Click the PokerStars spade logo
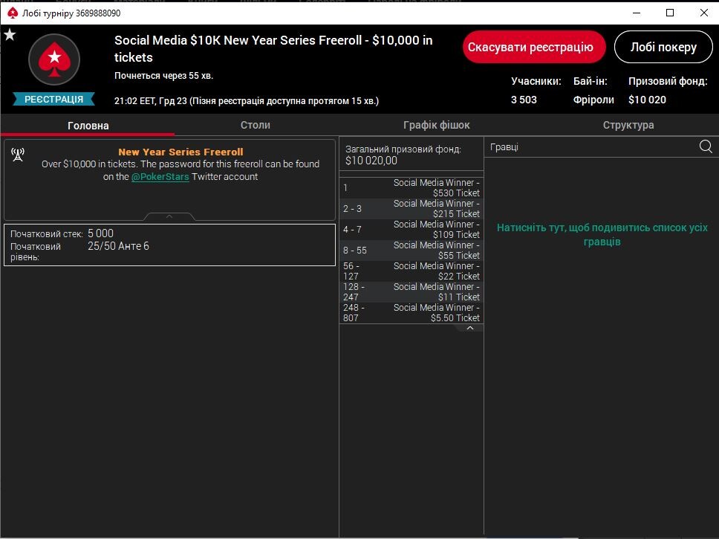The image size is (719, 539). pyautogui.click(x=54, y=59)
